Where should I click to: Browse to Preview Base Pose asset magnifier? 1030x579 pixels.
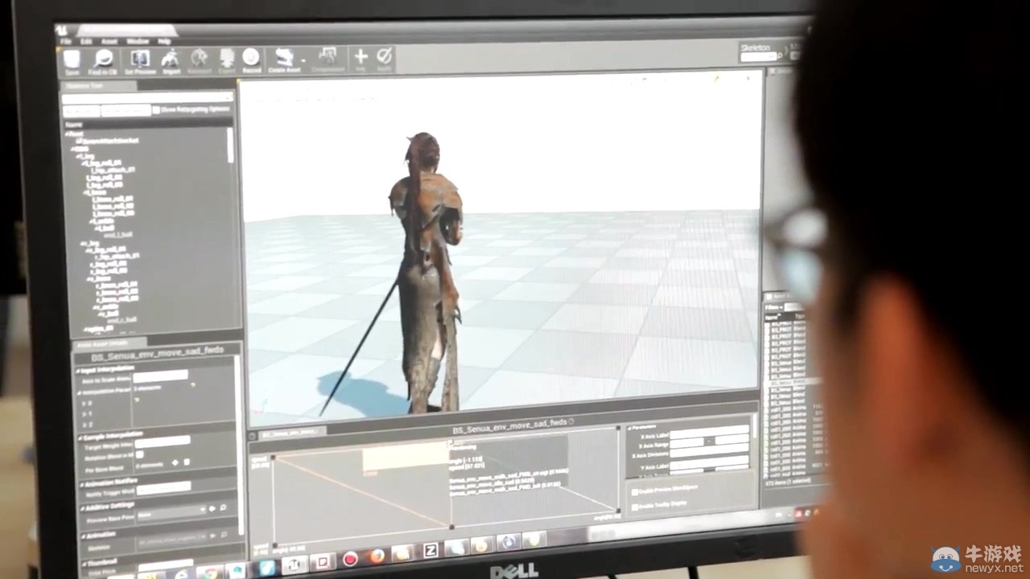224,509
